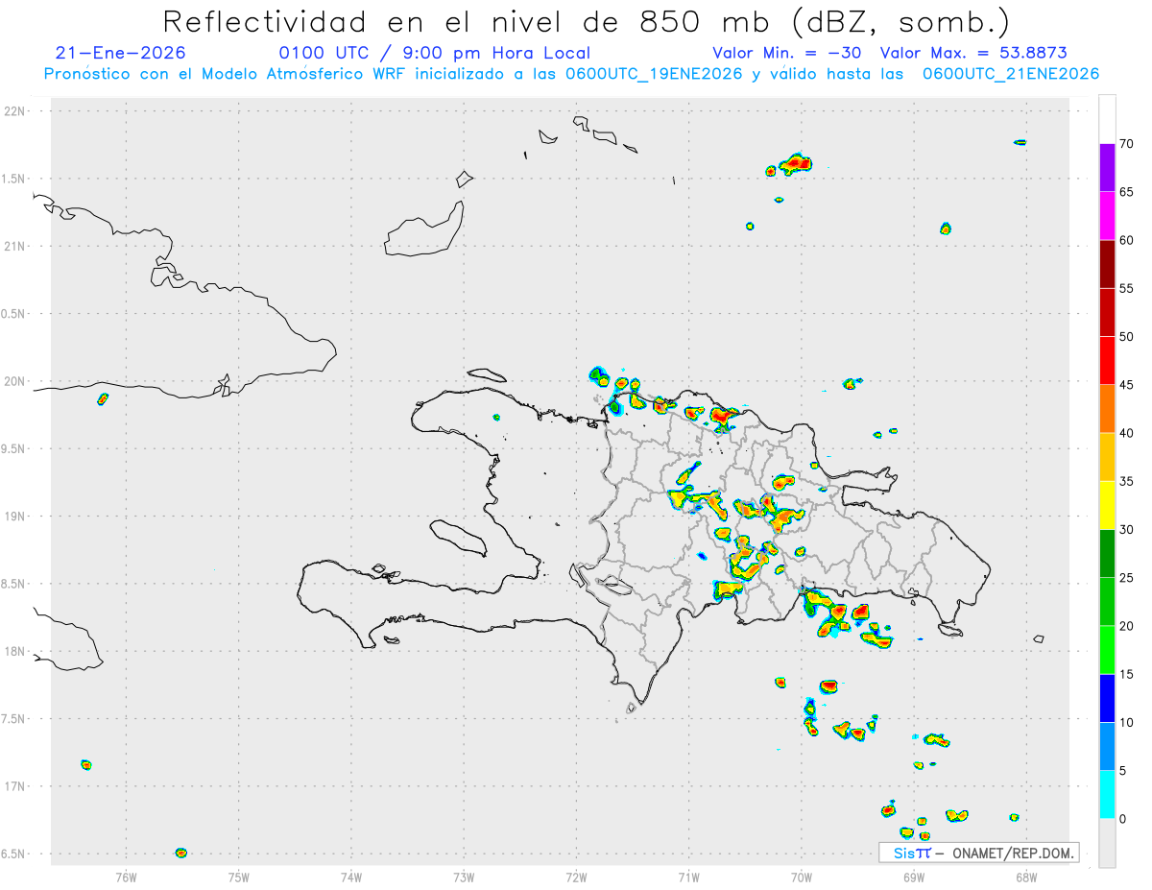1152x890 pixels.
Task: Click the dark blue 10–15 dBZ color band
Action: (x=1107, y=698)
